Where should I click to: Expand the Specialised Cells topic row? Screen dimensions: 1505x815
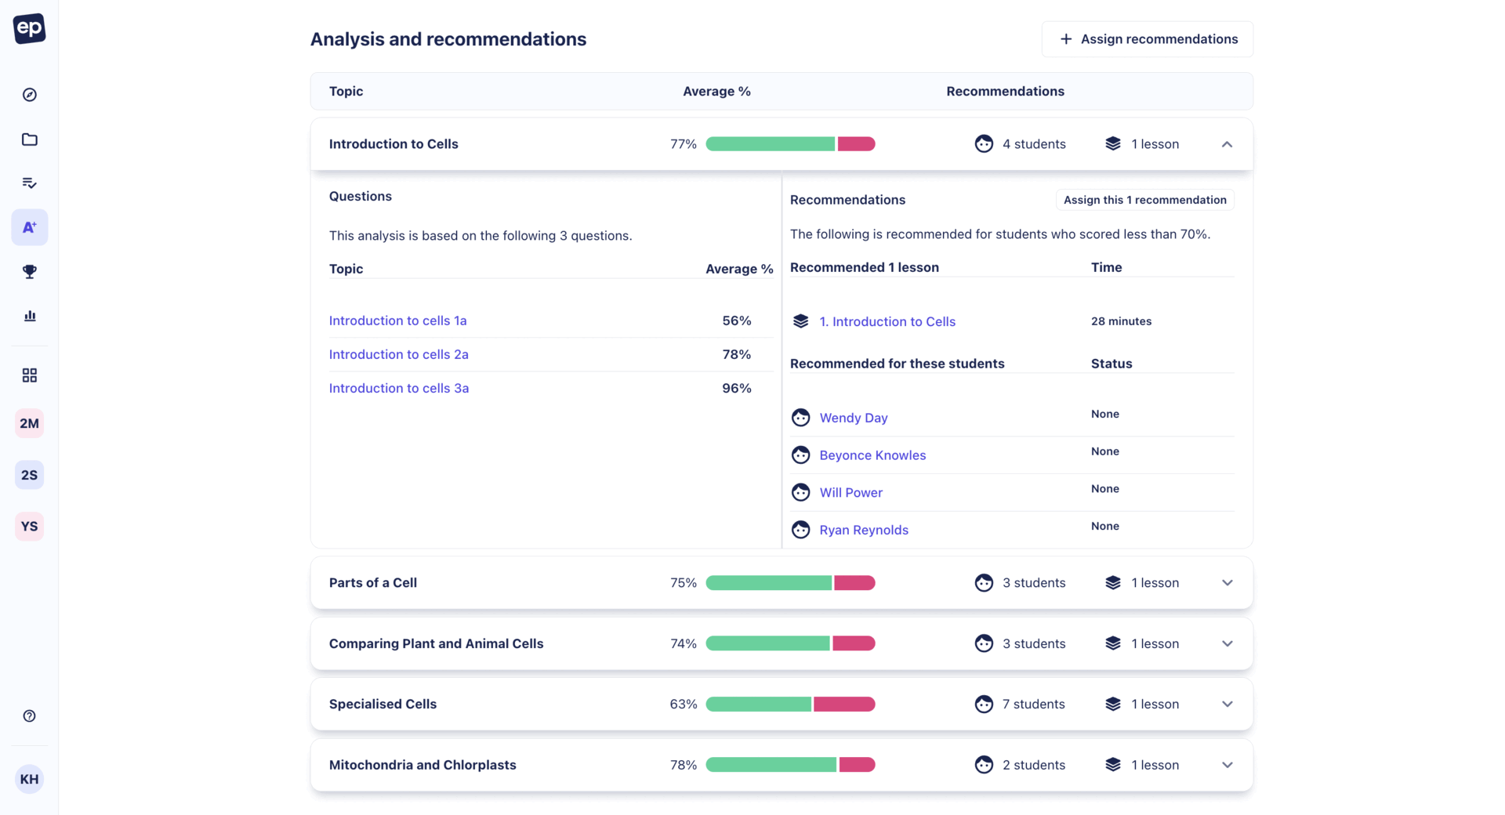click(x=1227, y=705)
